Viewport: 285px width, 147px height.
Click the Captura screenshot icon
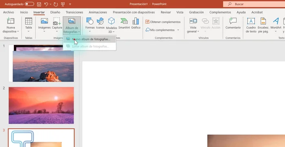[57, 21]
